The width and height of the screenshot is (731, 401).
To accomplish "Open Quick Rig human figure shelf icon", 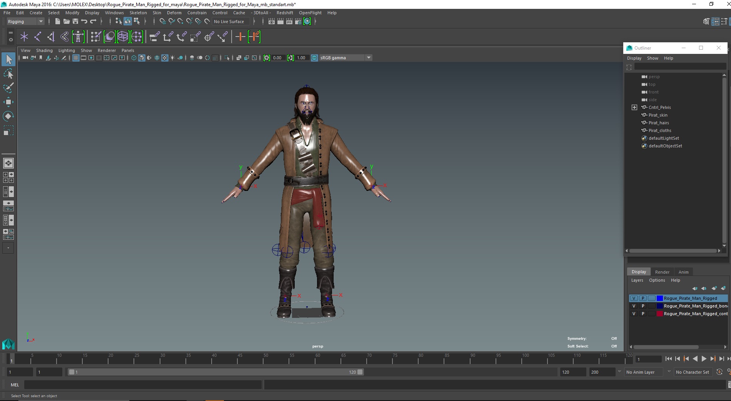I will [78, 37].
